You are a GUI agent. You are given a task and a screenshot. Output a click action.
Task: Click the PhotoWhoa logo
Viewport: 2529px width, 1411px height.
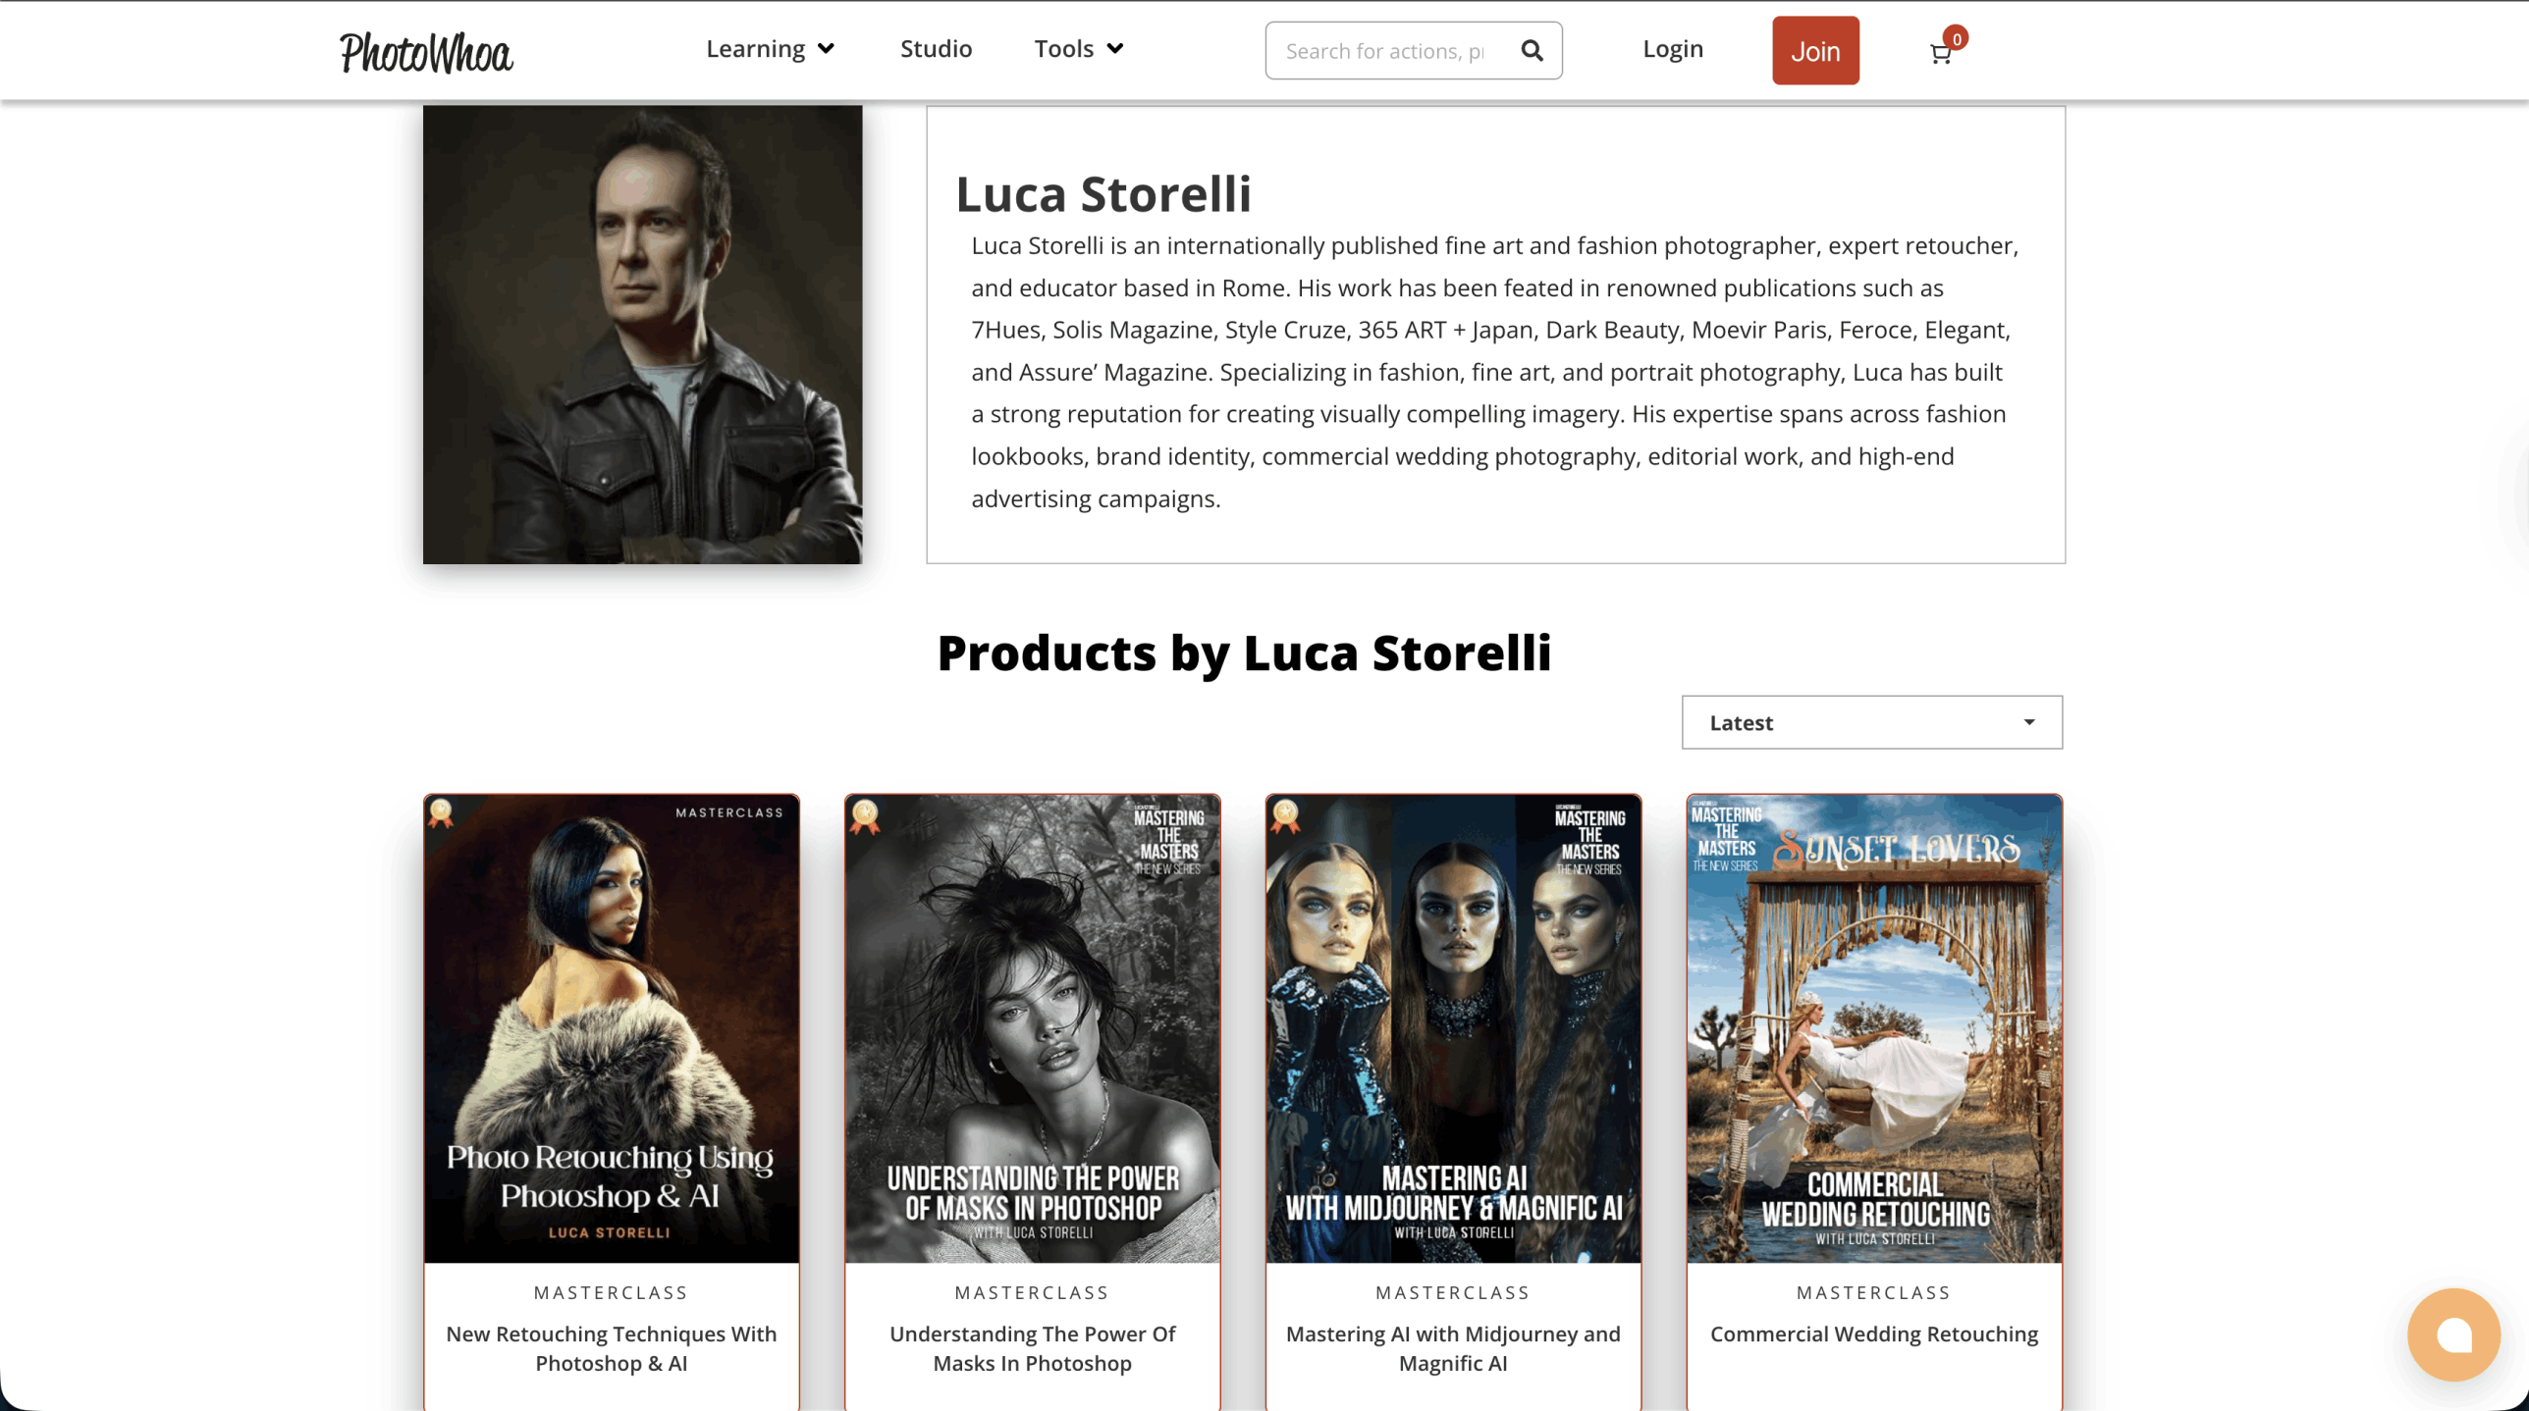tap(426, 51)
